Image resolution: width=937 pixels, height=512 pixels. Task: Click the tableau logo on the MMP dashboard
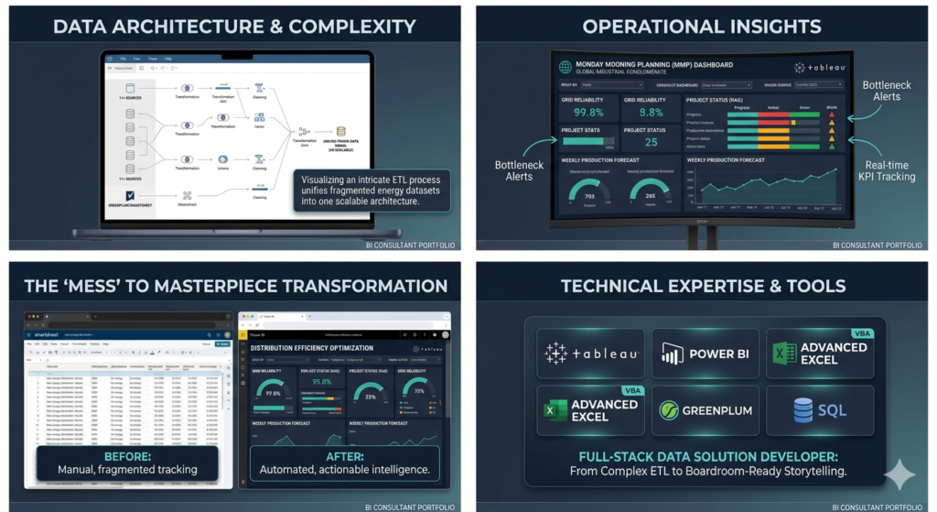coord(819,68)
